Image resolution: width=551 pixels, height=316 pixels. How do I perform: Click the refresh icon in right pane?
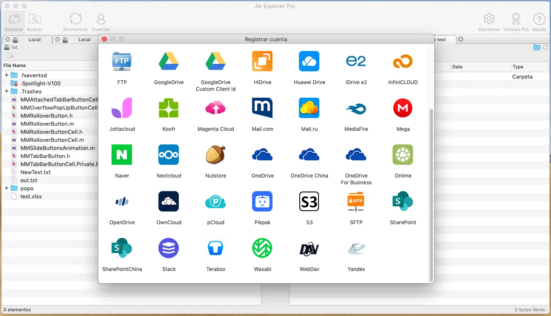pos(545,47)
